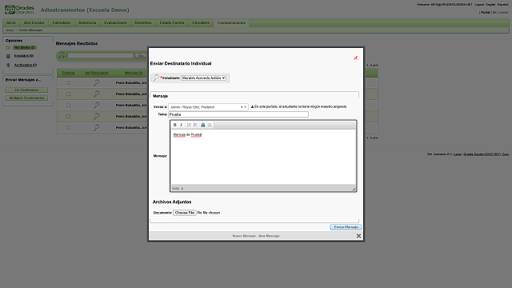
Task: Open the Mi Cuenta link
Action: 500,13
